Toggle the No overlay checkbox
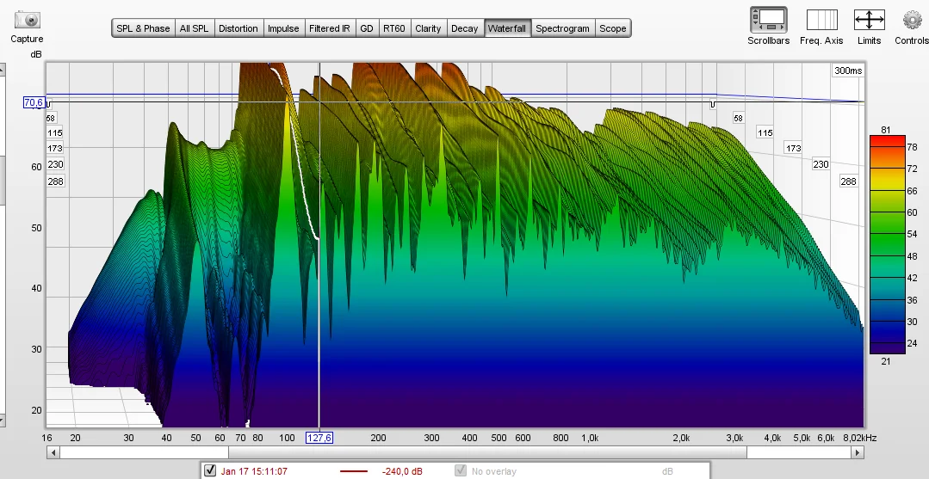 coord(461,470)
